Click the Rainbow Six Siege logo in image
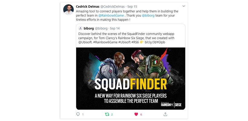 coord(171,104)
